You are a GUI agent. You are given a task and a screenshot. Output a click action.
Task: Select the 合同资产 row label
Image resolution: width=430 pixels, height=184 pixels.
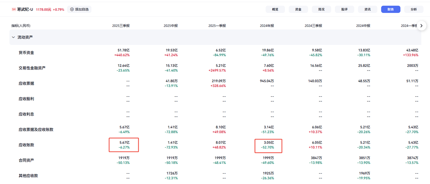pos(26,160)
